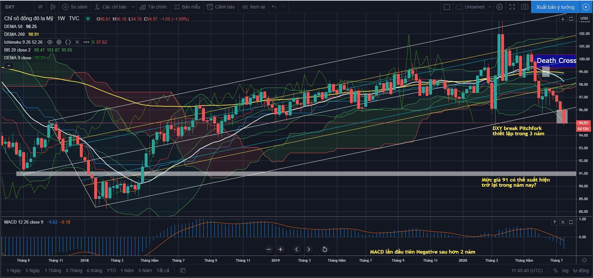Select 1 Tháng range

coord(53,271)
